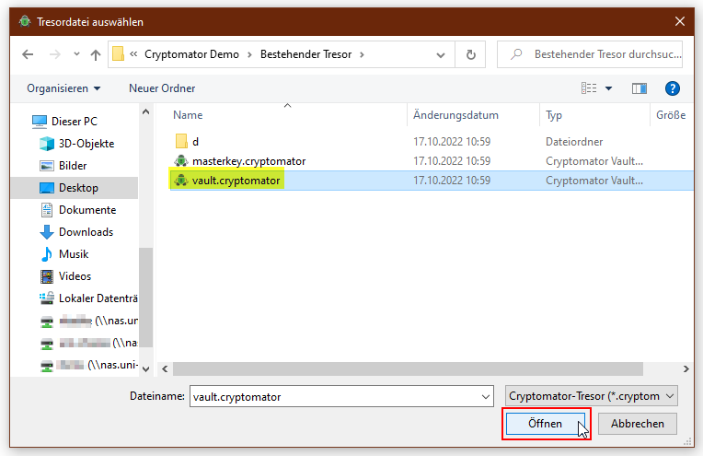This screenshot has width=703, height=456.
Task: Click the search field Bestehender Tresor durchsuchen
Action: [590, 54]
